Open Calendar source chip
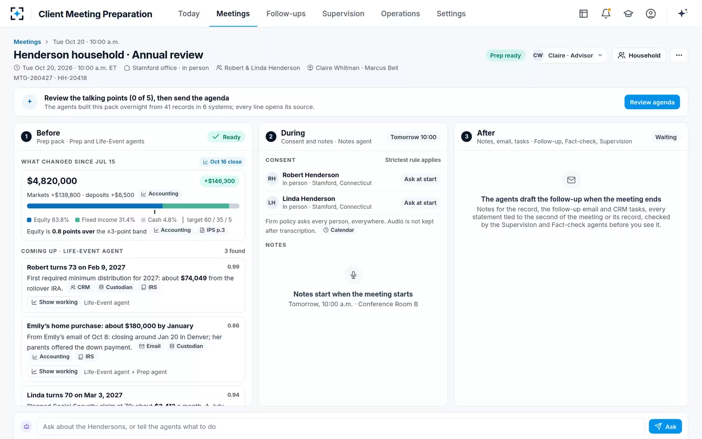 [339, 230]
